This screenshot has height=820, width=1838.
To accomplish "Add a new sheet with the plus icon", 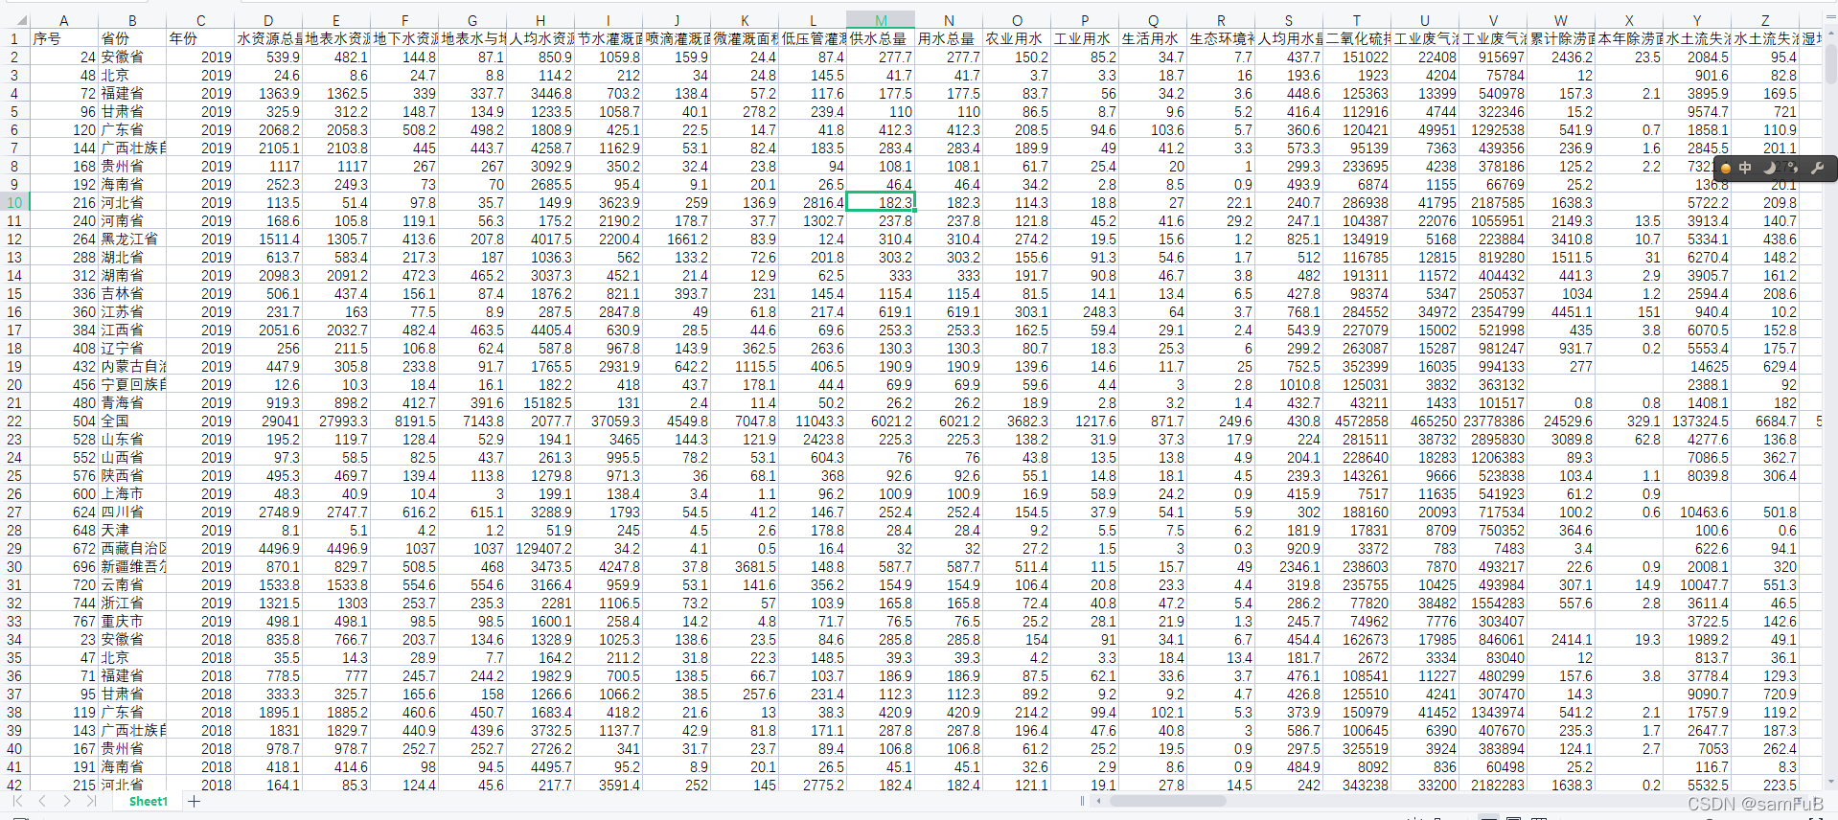I will coord(195,801).
